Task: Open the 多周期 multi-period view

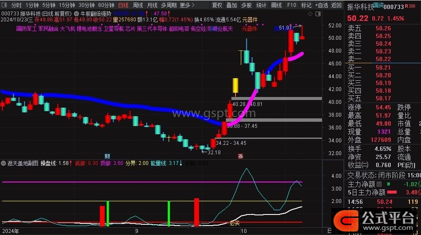Action: (169, 5)
